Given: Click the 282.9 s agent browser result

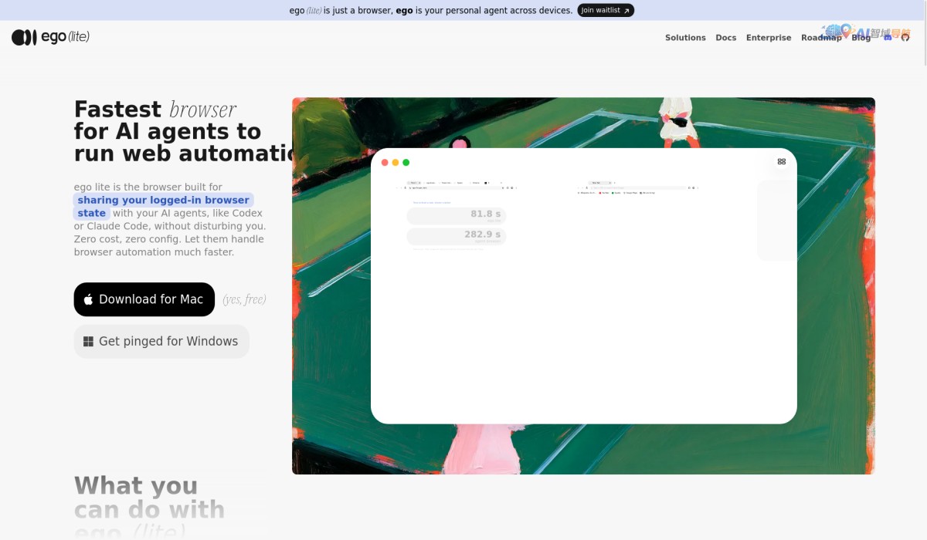Looking at the screenshot, I should [x=456, y=236].
